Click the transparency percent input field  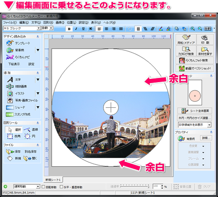click(157, 186)
